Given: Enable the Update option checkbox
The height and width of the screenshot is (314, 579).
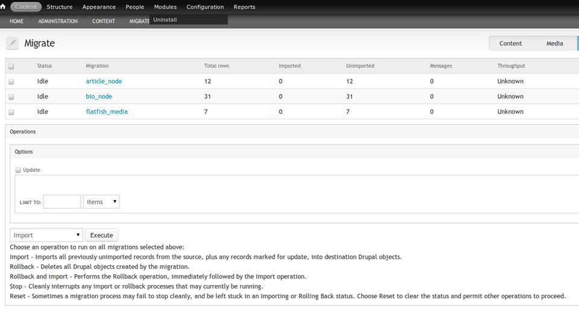Looking at the screenshot, I should click(x=18, y=170).
